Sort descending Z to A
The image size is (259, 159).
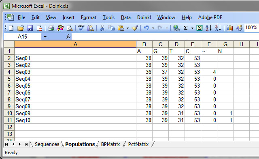tap(218, 28)
